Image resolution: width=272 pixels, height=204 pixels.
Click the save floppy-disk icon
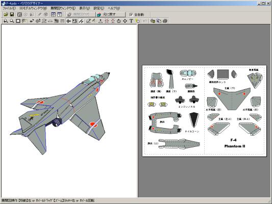[x=12, y=15]
